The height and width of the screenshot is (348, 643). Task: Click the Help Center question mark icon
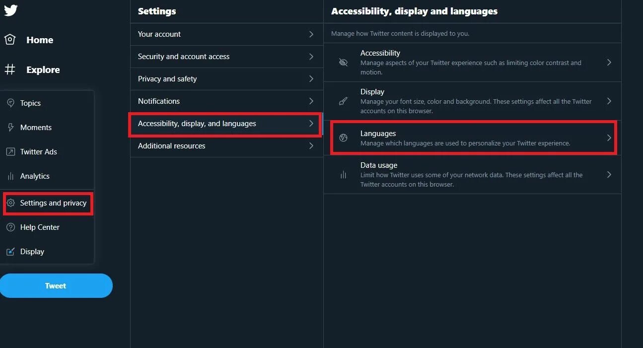pyautogui.click(x=10, y=227)
